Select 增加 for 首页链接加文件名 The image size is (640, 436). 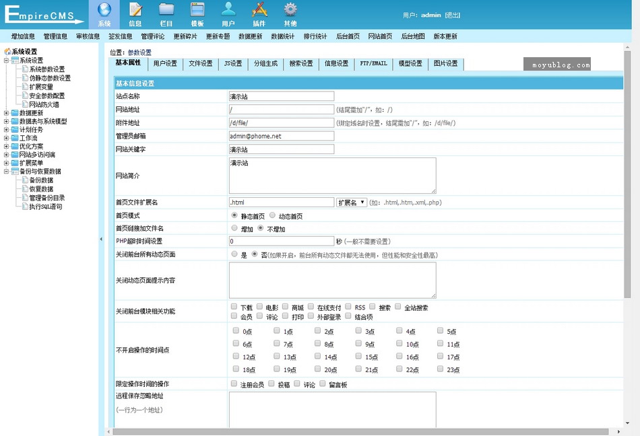click(234, 228)
